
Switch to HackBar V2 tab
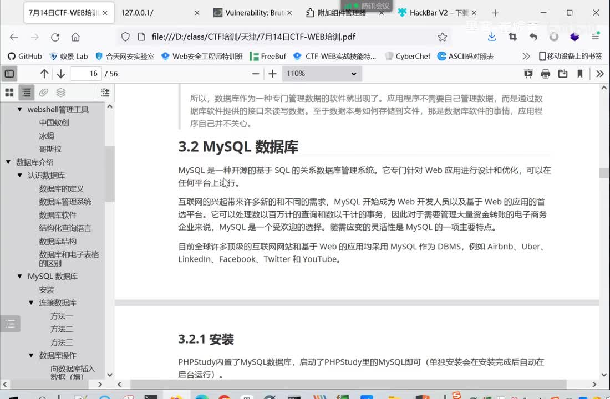[x=438, y=13]
